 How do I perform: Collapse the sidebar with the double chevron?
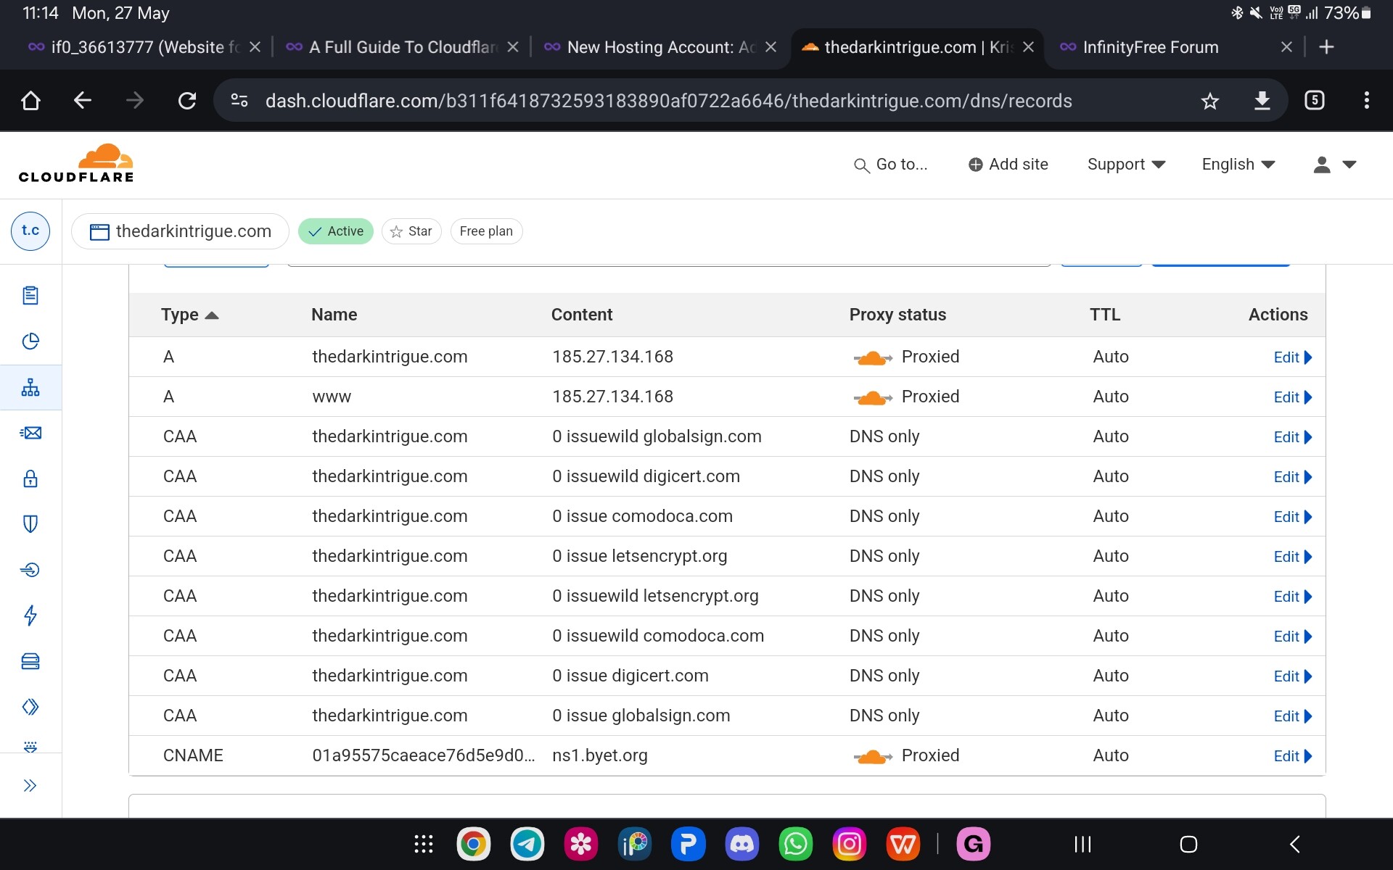[x=30, y=785]
